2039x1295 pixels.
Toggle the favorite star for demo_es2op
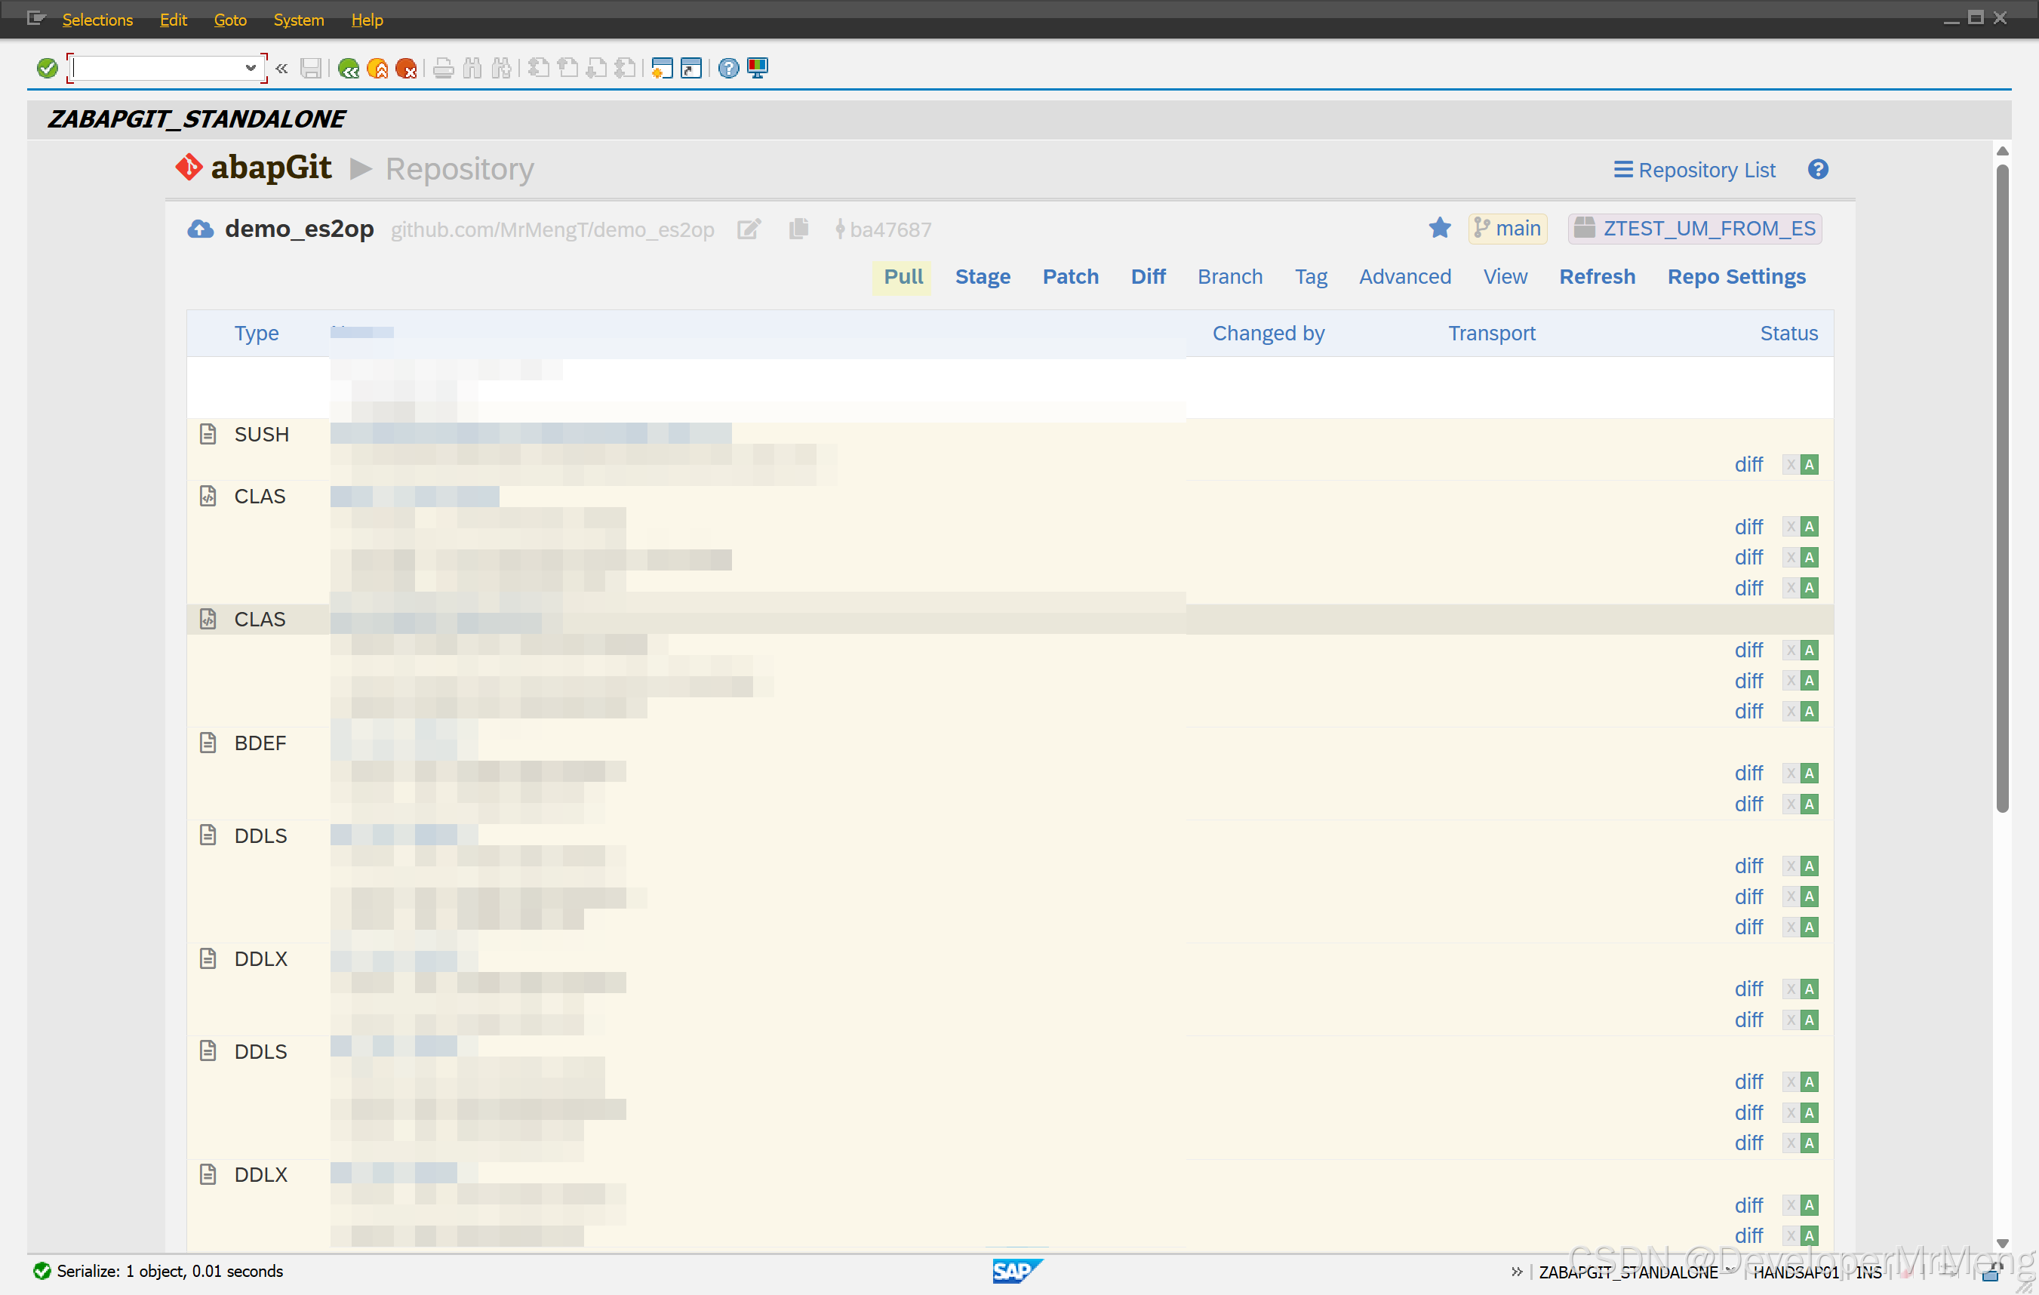tap(1440, 229)
